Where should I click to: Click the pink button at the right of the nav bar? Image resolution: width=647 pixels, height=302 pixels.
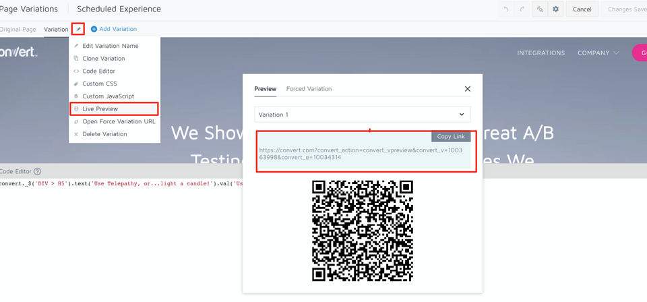tap(640, 53)
